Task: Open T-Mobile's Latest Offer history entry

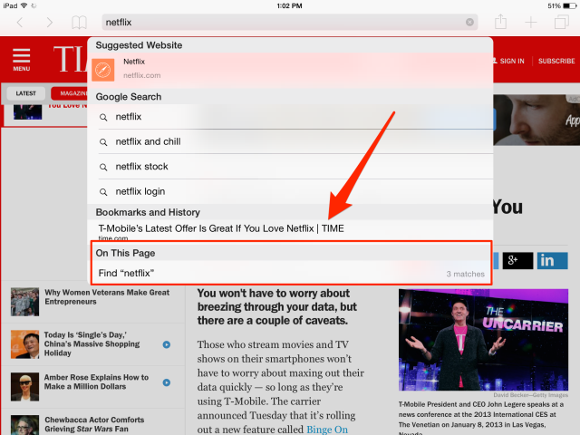Action: coord(290,231)
